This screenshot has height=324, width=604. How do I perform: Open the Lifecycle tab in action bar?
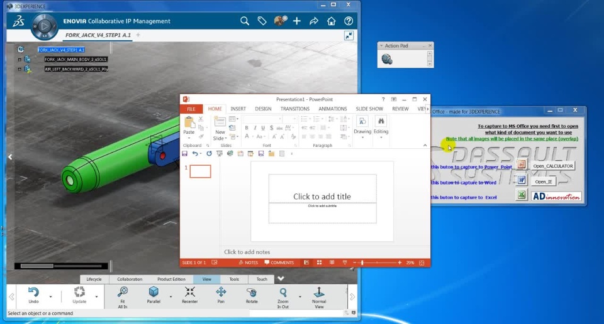click(94, 279)
